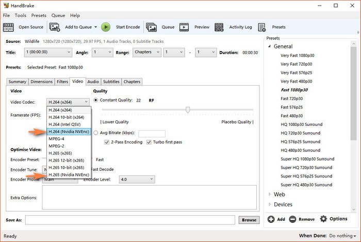This screenshot has width=361, height=242.
Task: Select the Super HQ 480p30 Surround preset
Action: click(306, 185)
